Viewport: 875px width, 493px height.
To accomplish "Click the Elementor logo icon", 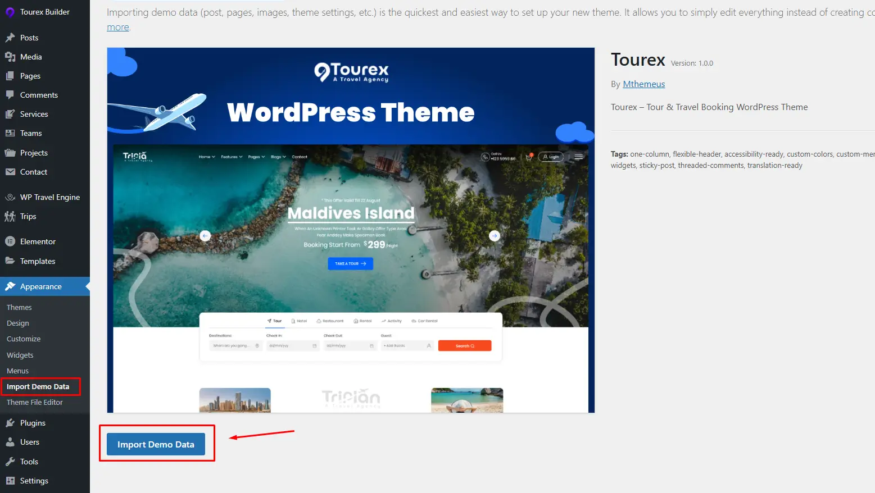I will tap(10, 241).
